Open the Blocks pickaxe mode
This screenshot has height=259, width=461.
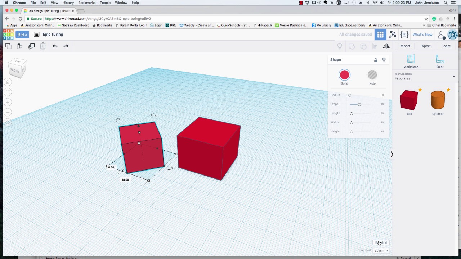[393, 35]
